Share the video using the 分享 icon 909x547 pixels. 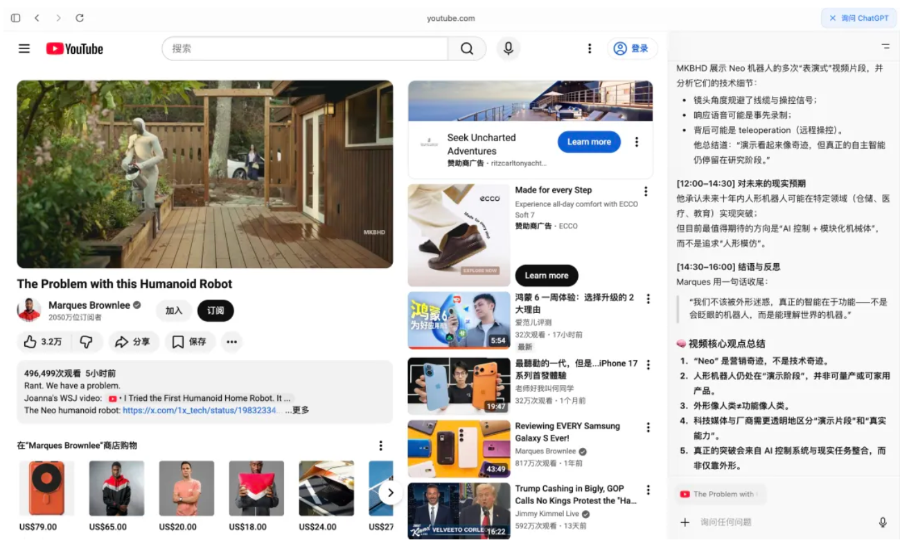click(133, 342)
